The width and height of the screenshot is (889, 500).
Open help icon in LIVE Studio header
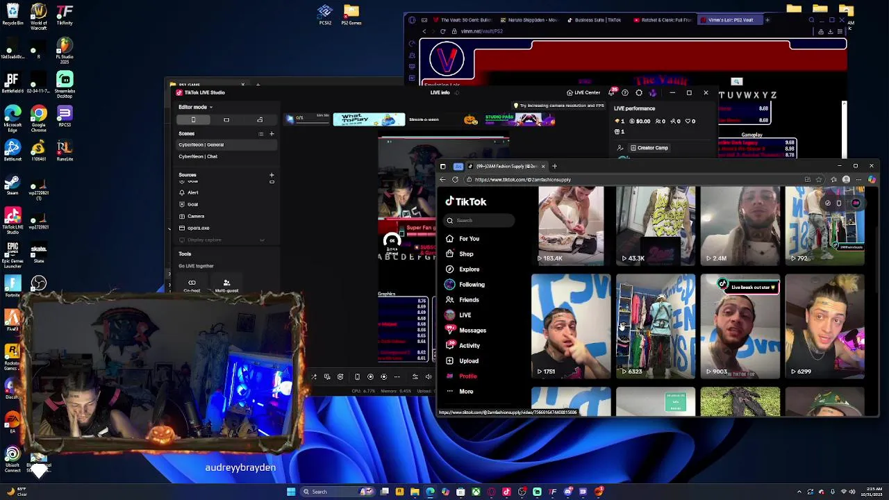click(625, 92)
